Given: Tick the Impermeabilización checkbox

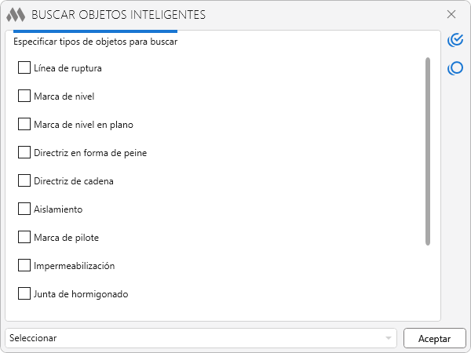Looking at the screenshot, I should pyautogui.click(x=24, y=266).
